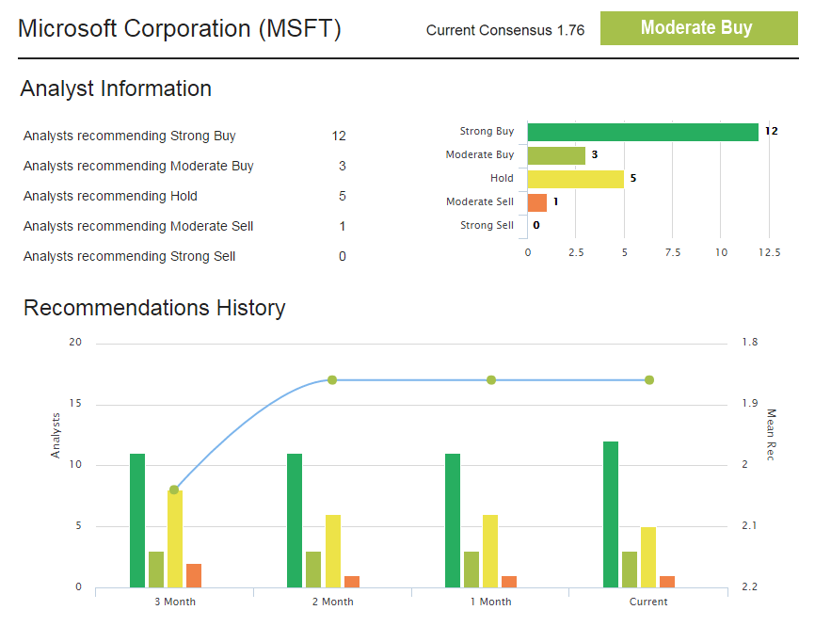
Task: Click the Analysts recommending Strong Buy row label
Action: tap(130, 136)
